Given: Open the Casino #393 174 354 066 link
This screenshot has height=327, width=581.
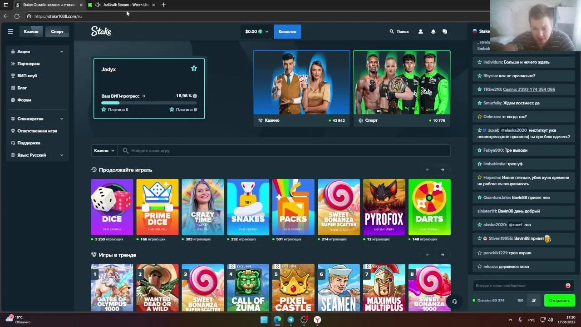Looking at the screenshot, I should [529, 89].
